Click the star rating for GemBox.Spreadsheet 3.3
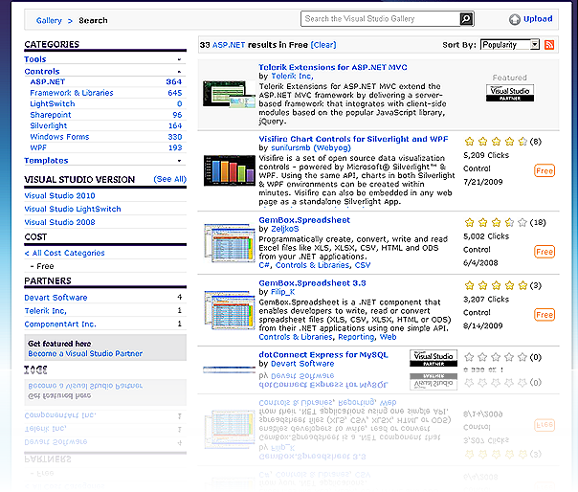Viewport: 578px width, 492px height. (x=496, y=285)
